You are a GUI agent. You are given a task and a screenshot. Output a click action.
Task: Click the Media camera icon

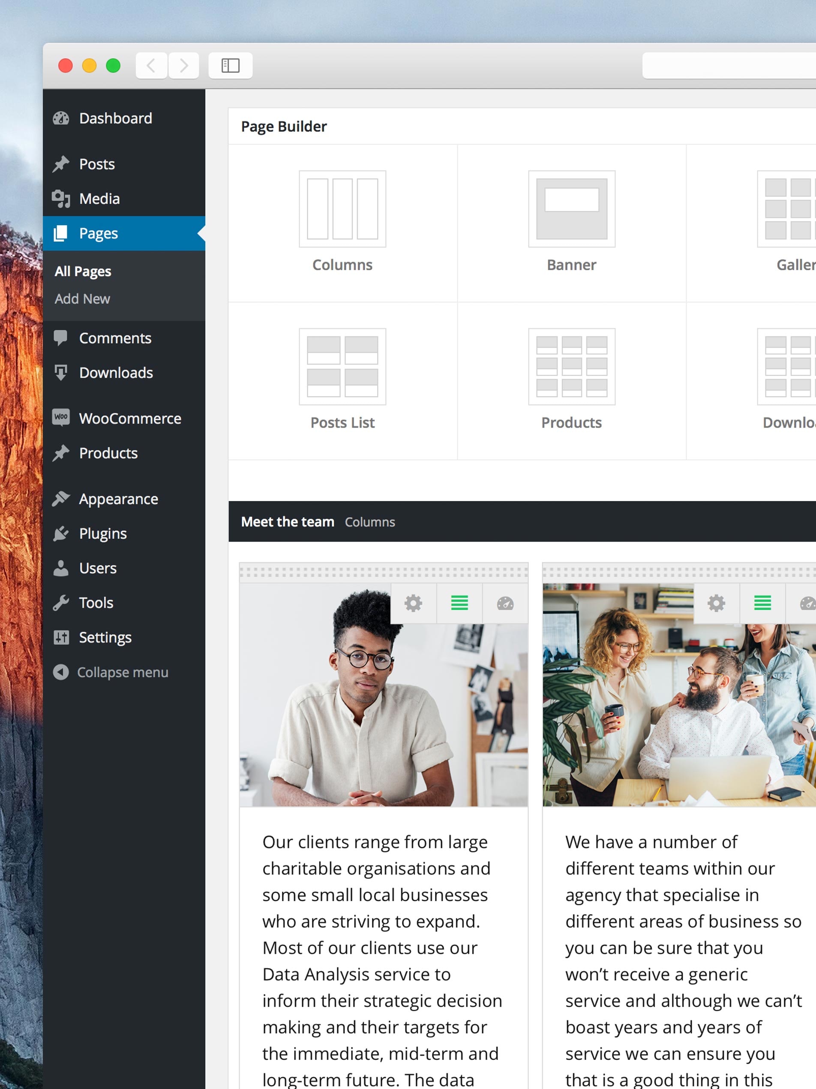(61, 199)
